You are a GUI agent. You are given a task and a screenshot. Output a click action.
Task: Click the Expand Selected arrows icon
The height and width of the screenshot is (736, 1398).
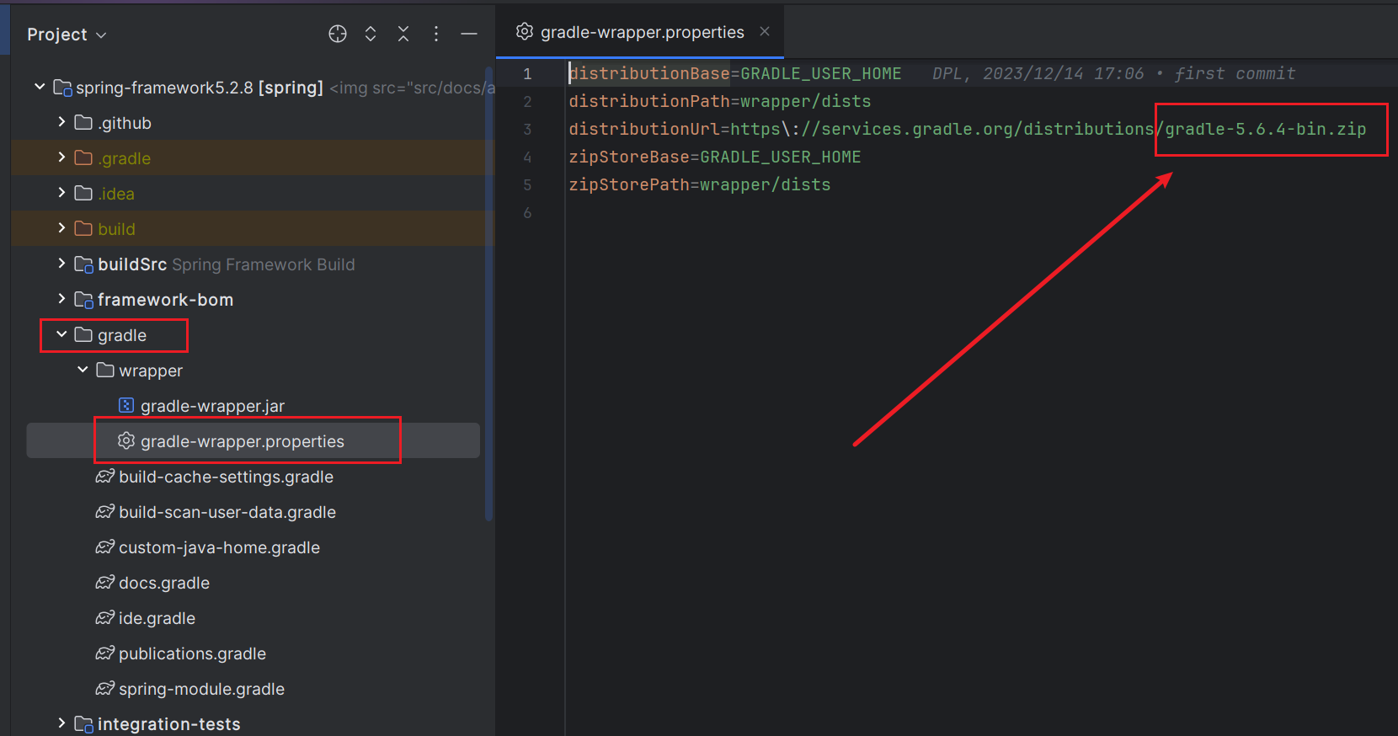pyautogui.click(x=371, y=34)
